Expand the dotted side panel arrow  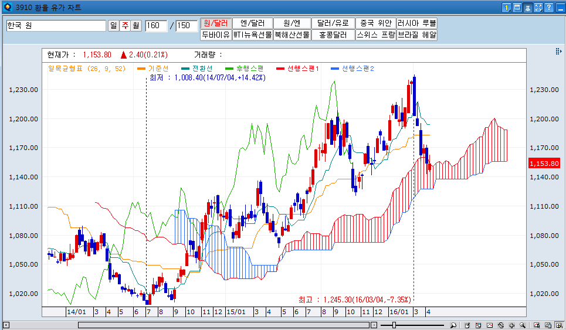[558, 52]
